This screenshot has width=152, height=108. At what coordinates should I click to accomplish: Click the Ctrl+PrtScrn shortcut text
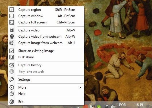(66, 22)
